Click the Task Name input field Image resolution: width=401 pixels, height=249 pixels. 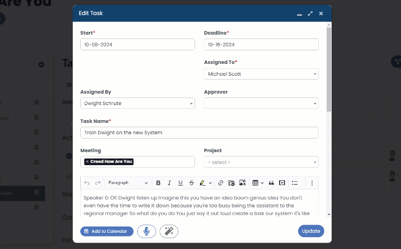coord(199,133)
